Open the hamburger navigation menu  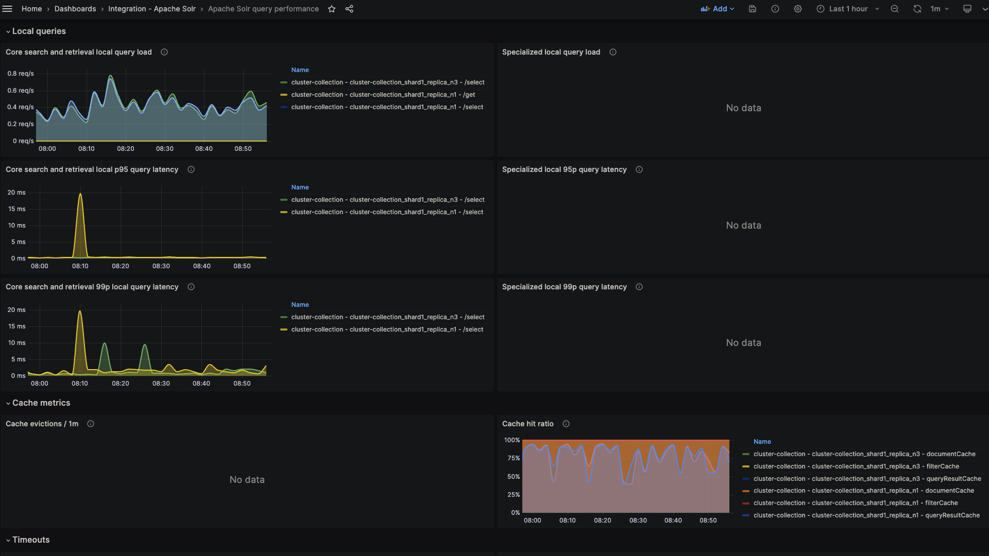(x=7, y=9)
